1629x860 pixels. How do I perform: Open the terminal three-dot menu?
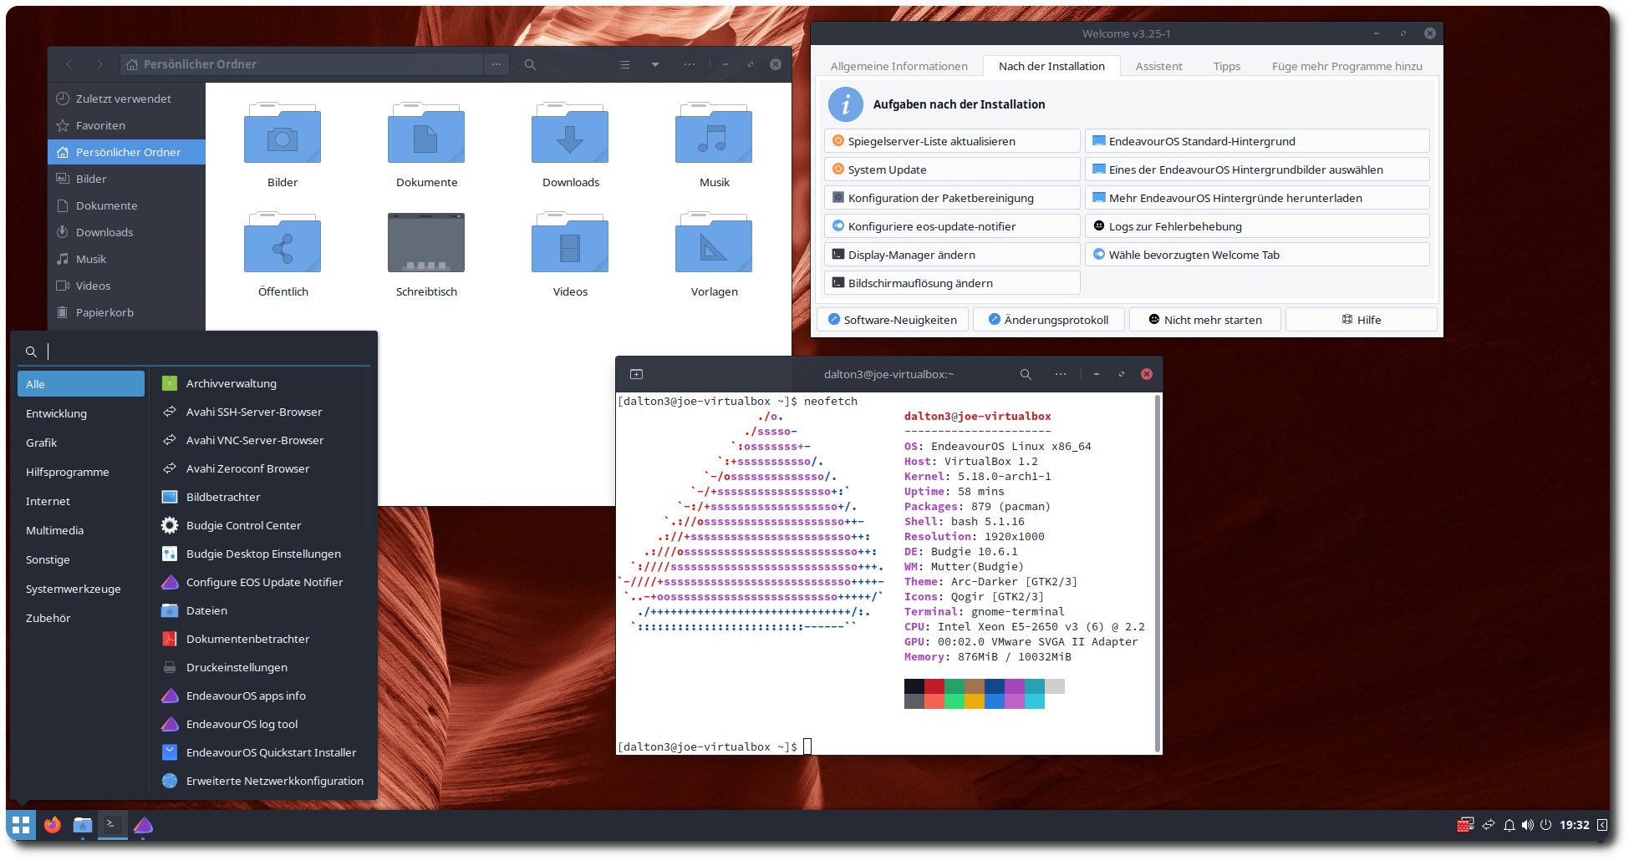click(1061, 374)
